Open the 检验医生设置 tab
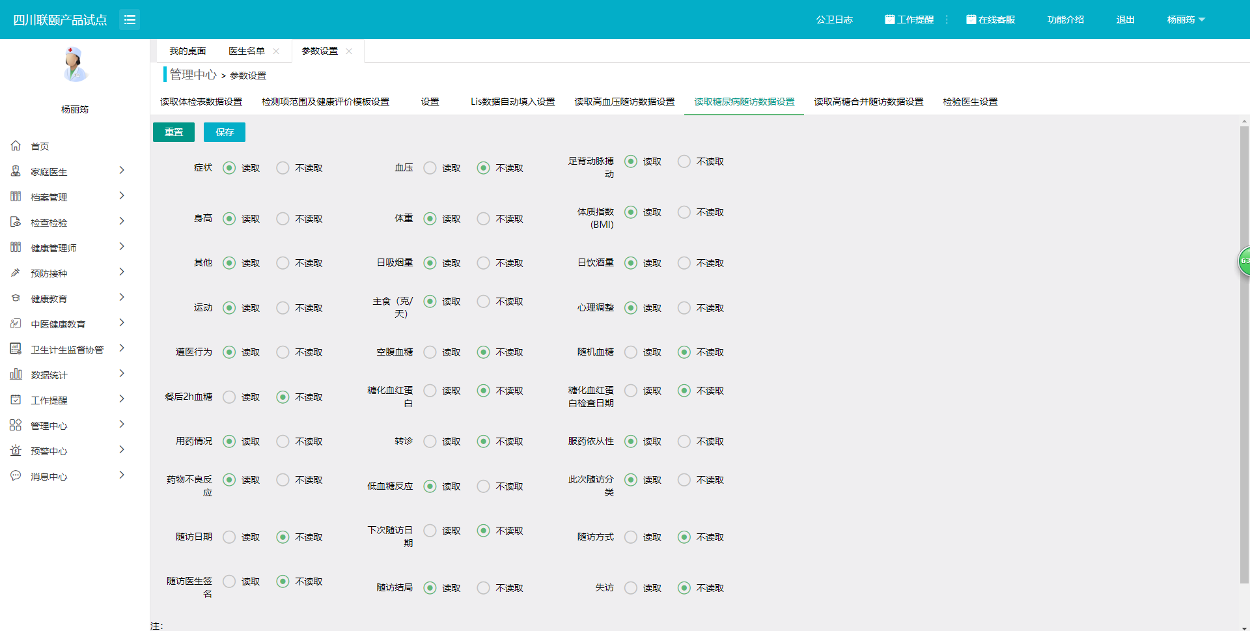 (970, 102)
